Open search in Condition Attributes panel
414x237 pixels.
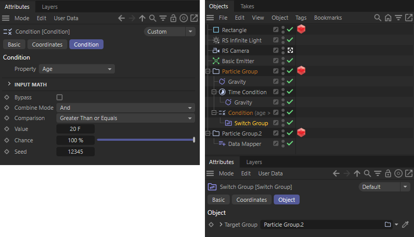pyautogui.click(x=153, y=18)
